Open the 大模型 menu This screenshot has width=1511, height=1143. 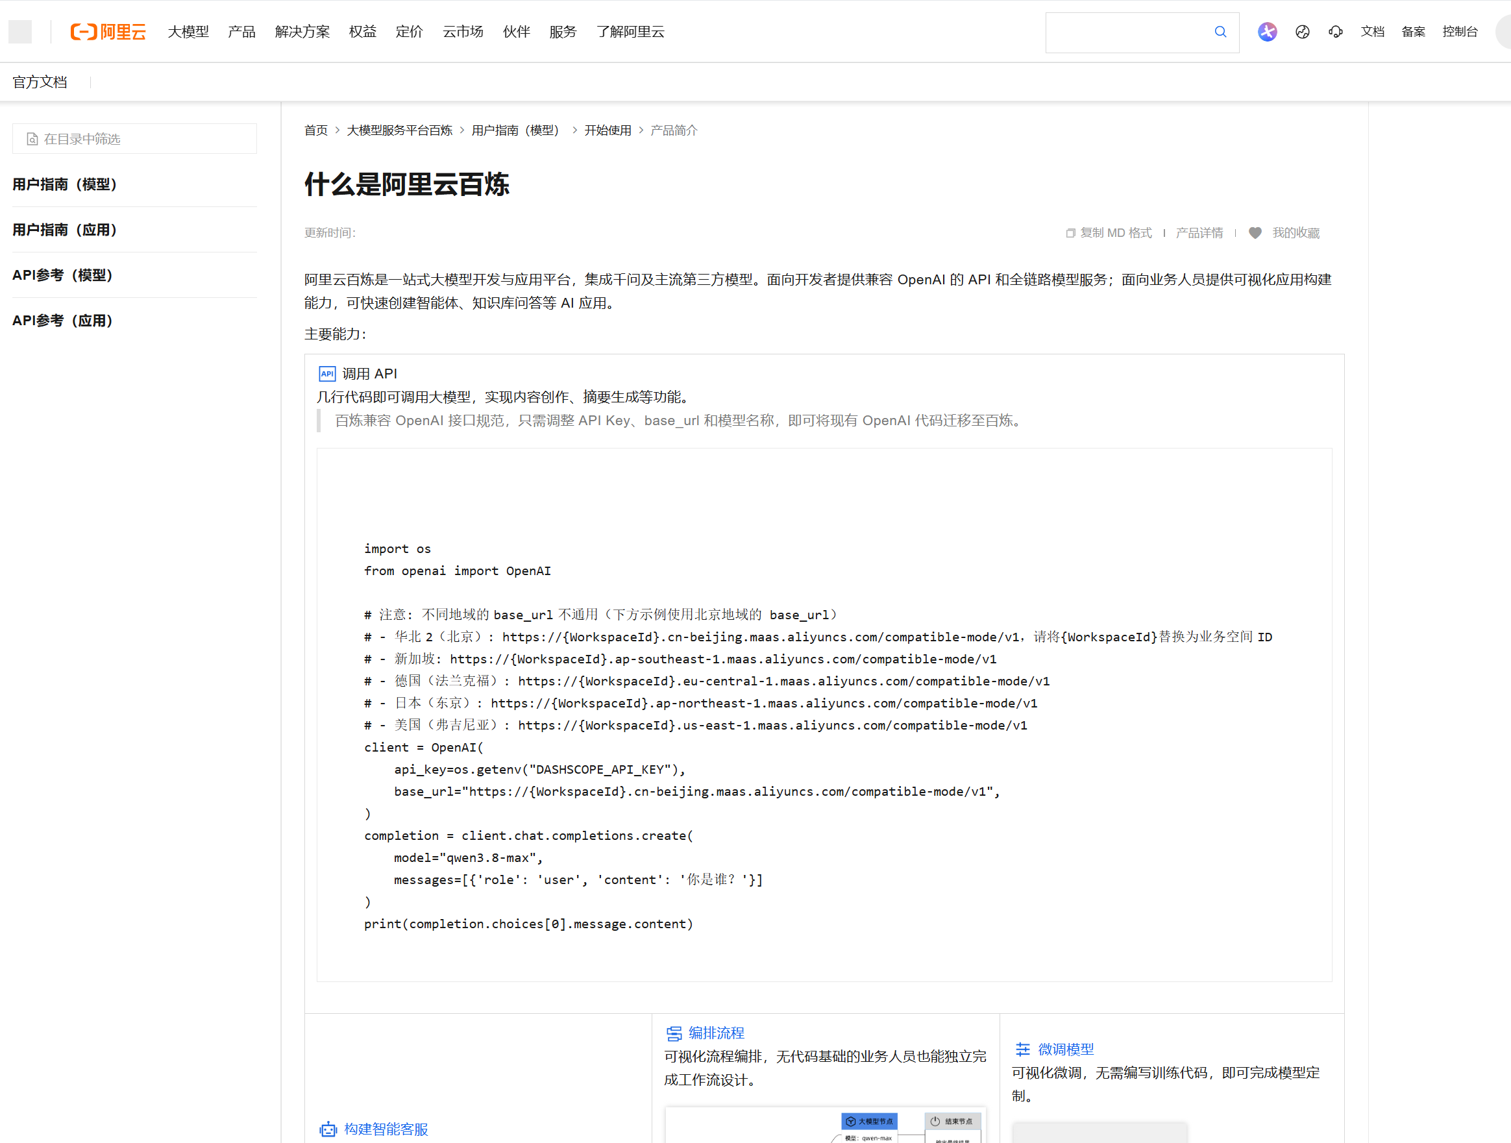click(188, 31)
